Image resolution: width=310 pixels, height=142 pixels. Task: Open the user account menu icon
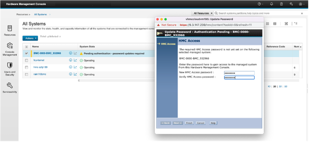pyautogui.click(x=301, y=4)
